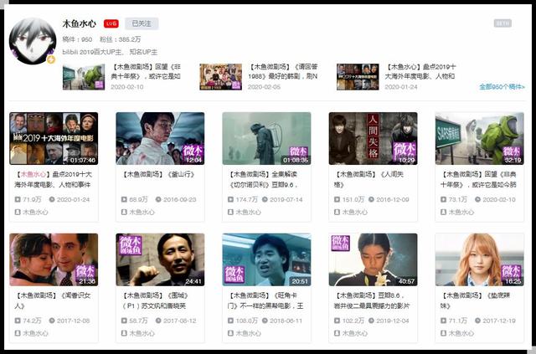Viewport: 536px width, 354px height.
Task: Open header video title 《请回答1988》最好的韩剧
Action: tap(283, 71)
